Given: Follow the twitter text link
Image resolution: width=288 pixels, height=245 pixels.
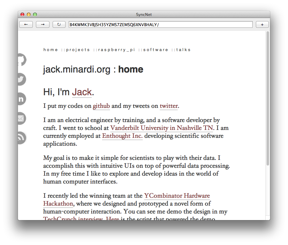Looking at the screenshot, I should (169, 106).
